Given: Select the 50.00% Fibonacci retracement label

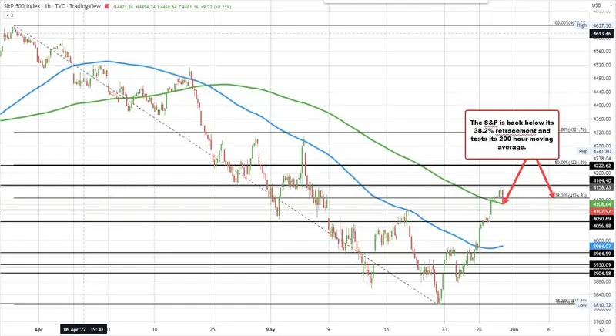Looking at the screenshot, I should pyautogui.click(x=571, y=163).
